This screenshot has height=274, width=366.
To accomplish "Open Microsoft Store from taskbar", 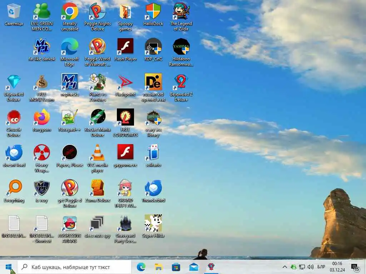I will pos(176,267).
